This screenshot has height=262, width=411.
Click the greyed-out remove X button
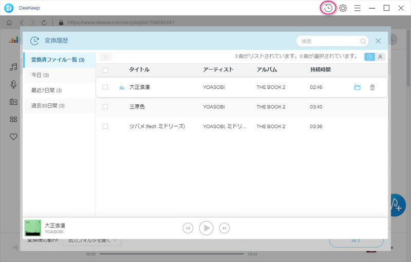coord(106,57)
